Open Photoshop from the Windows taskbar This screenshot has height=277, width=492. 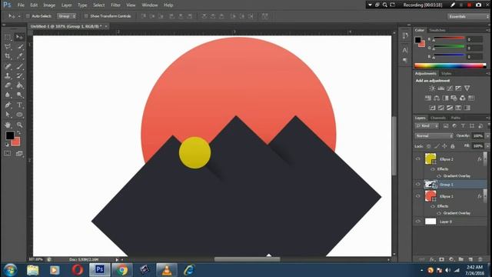click(x=99, y=270)
